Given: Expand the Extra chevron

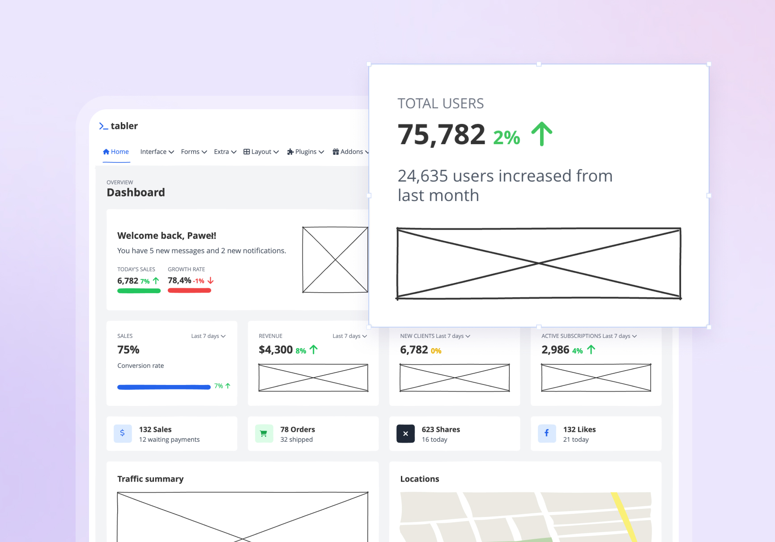Looking at the screenshot, I should (234, 152).
